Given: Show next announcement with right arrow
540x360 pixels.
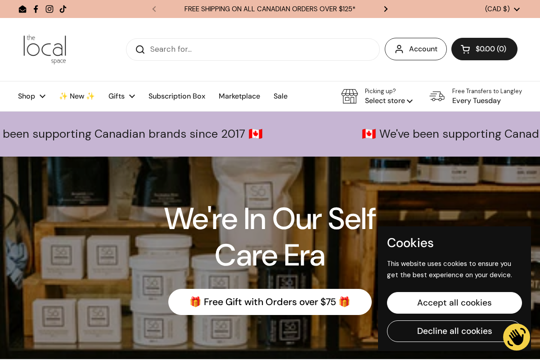Looking at the screenshot, I should [386, 9].
